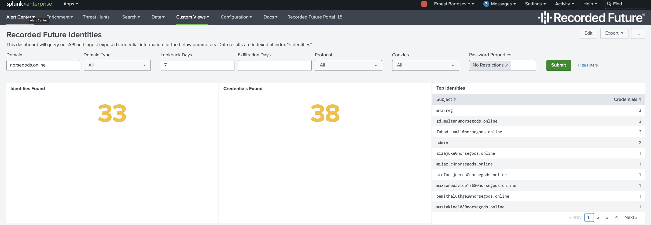
Task: Click the Edit dashboard button
Action: tap(588, 34)
